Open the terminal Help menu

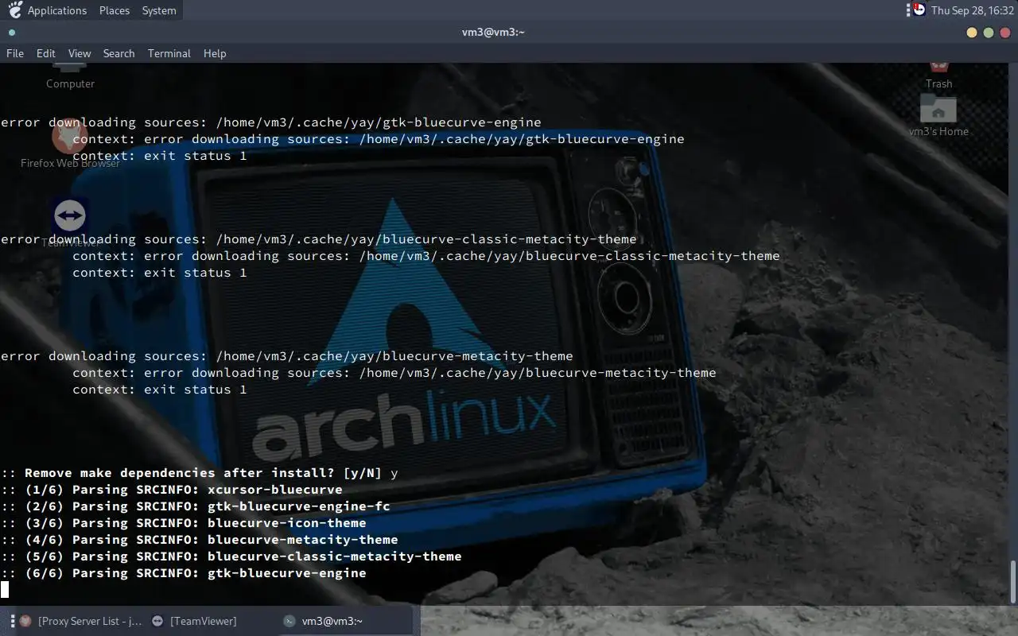coord(215,53)
